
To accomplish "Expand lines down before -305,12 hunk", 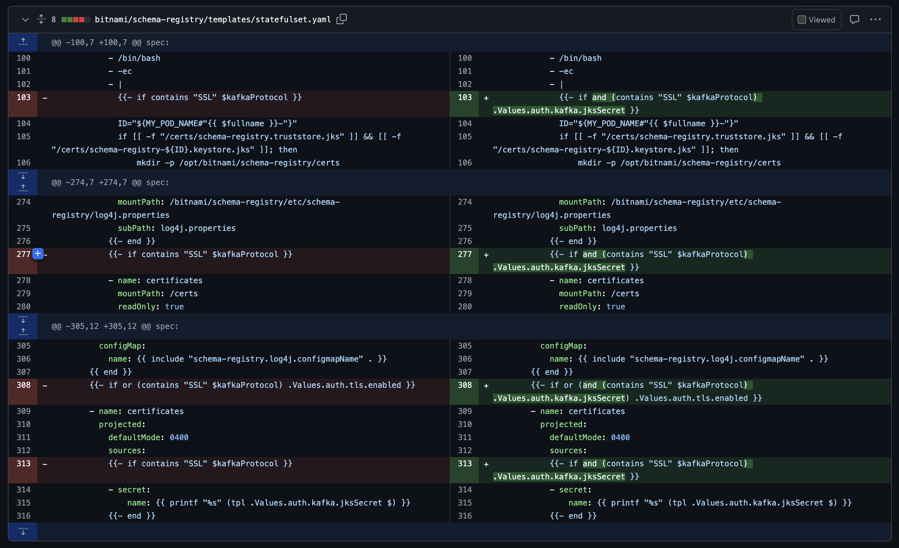I will pyautogui.click(x=23, y=319).
